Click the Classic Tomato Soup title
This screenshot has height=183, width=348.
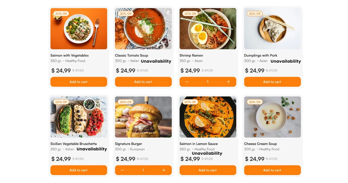pyautogui.click(x=131, y=55)
